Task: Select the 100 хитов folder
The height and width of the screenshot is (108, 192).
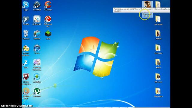Action: pyautogui.click(x=158, y=77)
